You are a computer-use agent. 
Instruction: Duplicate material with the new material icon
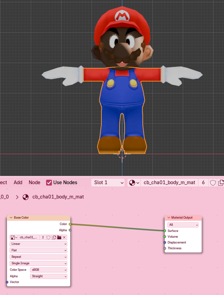[221, 183]
